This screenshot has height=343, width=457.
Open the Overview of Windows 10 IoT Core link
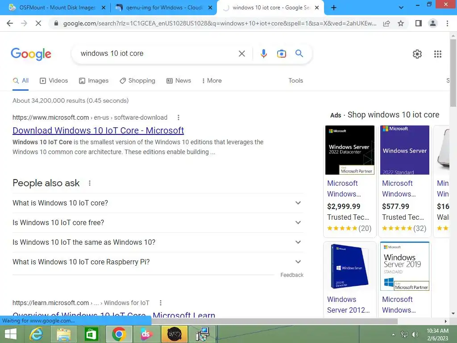(x=114, y=314)
